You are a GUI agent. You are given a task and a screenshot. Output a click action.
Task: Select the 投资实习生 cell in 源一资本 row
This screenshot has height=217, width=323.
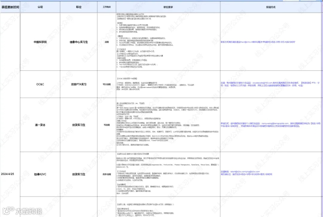click(x=79, y=125)
